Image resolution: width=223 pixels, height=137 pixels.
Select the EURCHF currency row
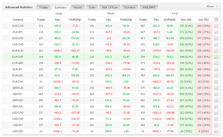(x=111, y=57)
